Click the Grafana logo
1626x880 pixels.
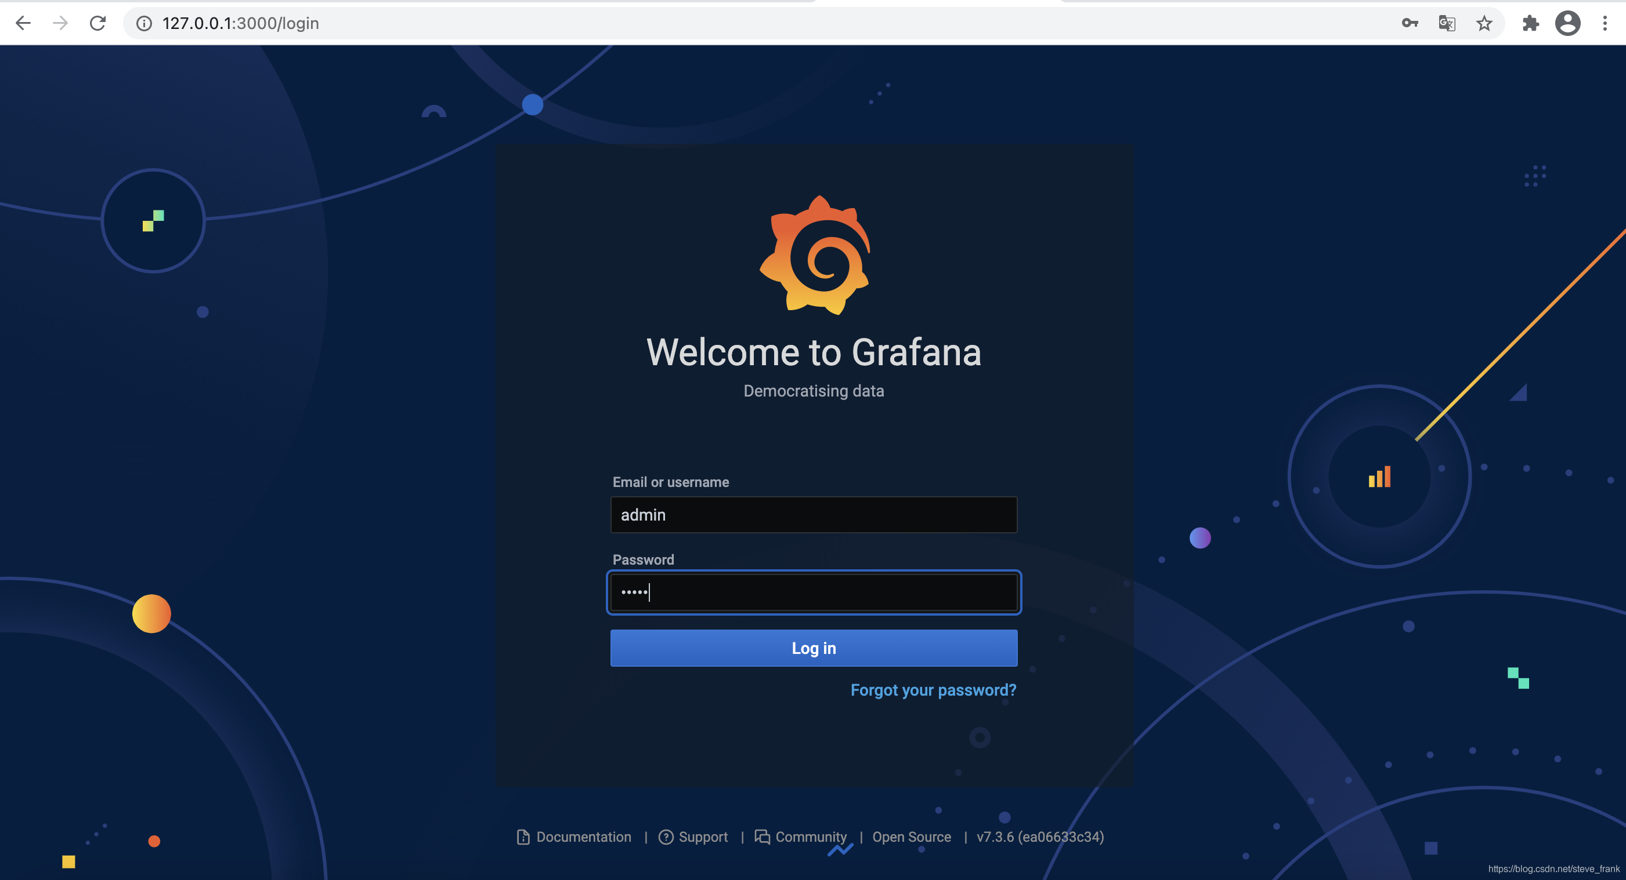point(814,254)
